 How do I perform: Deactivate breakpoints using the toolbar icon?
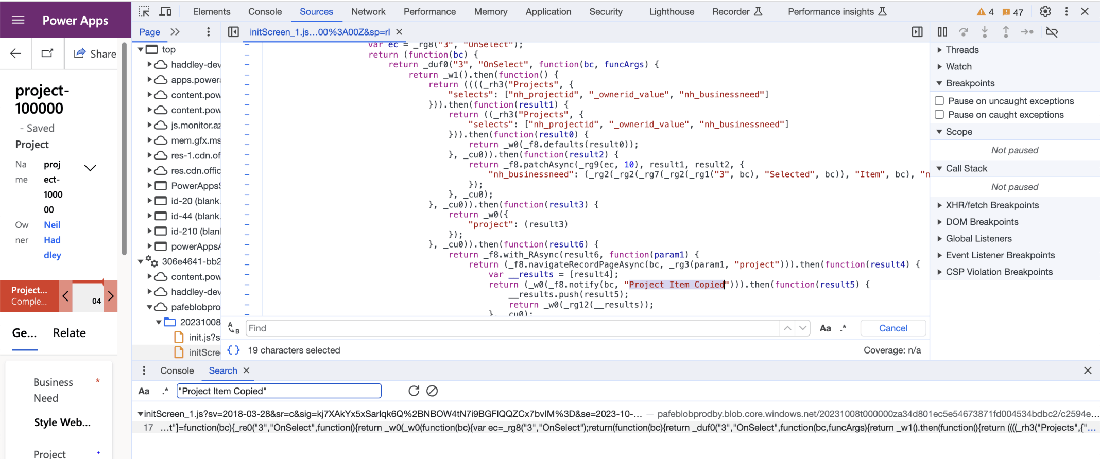click(x=1052, y=32)
